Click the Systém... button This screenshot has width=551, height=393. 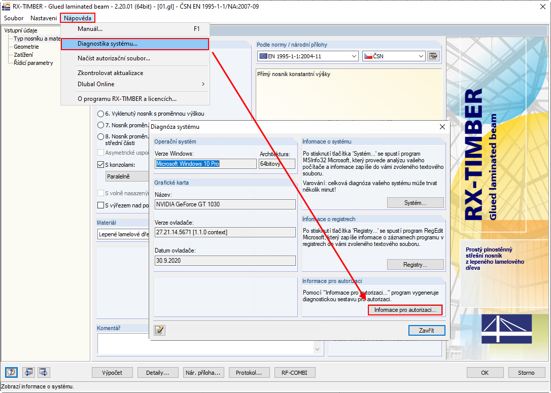pos(416,203)
